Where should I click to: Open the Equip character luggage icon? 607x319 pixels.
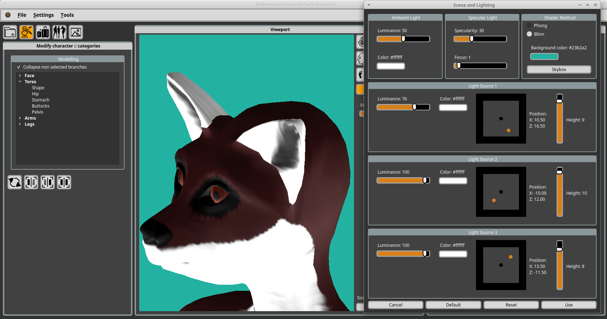pos(43,32)
